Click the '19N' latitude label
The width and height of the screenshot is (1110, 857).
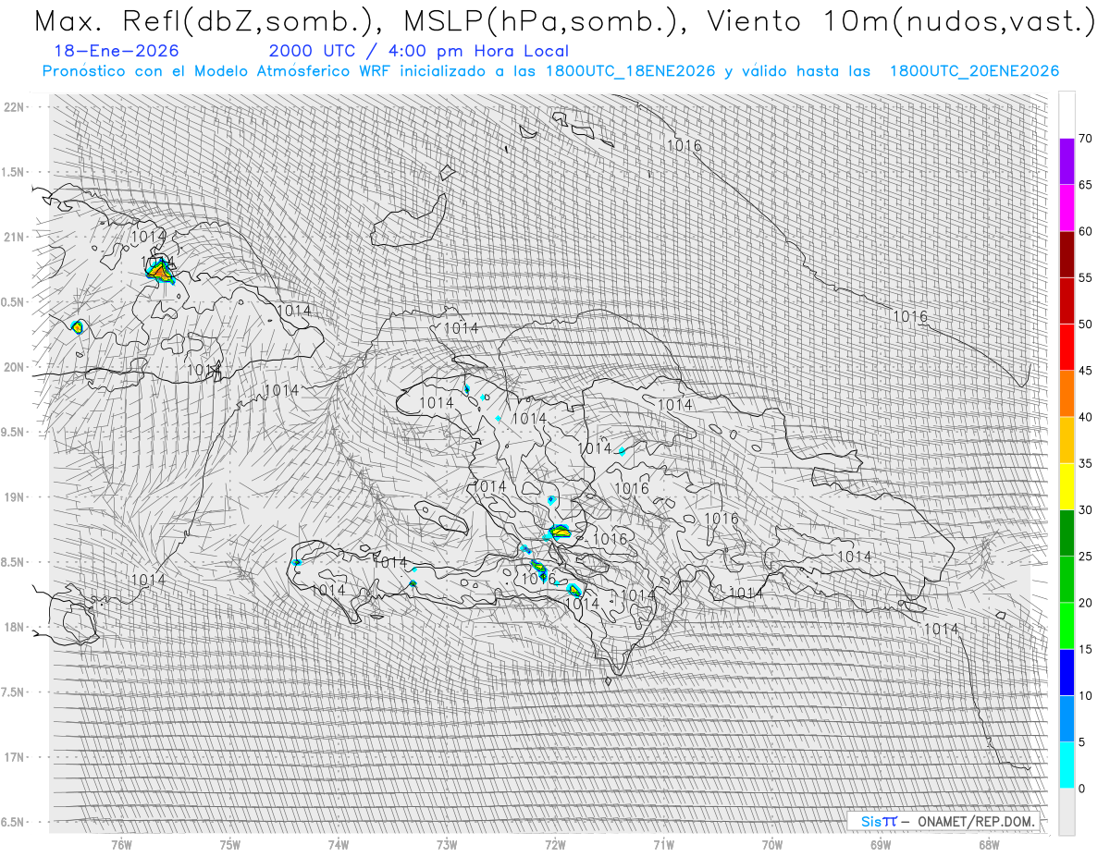pos(15,497)
